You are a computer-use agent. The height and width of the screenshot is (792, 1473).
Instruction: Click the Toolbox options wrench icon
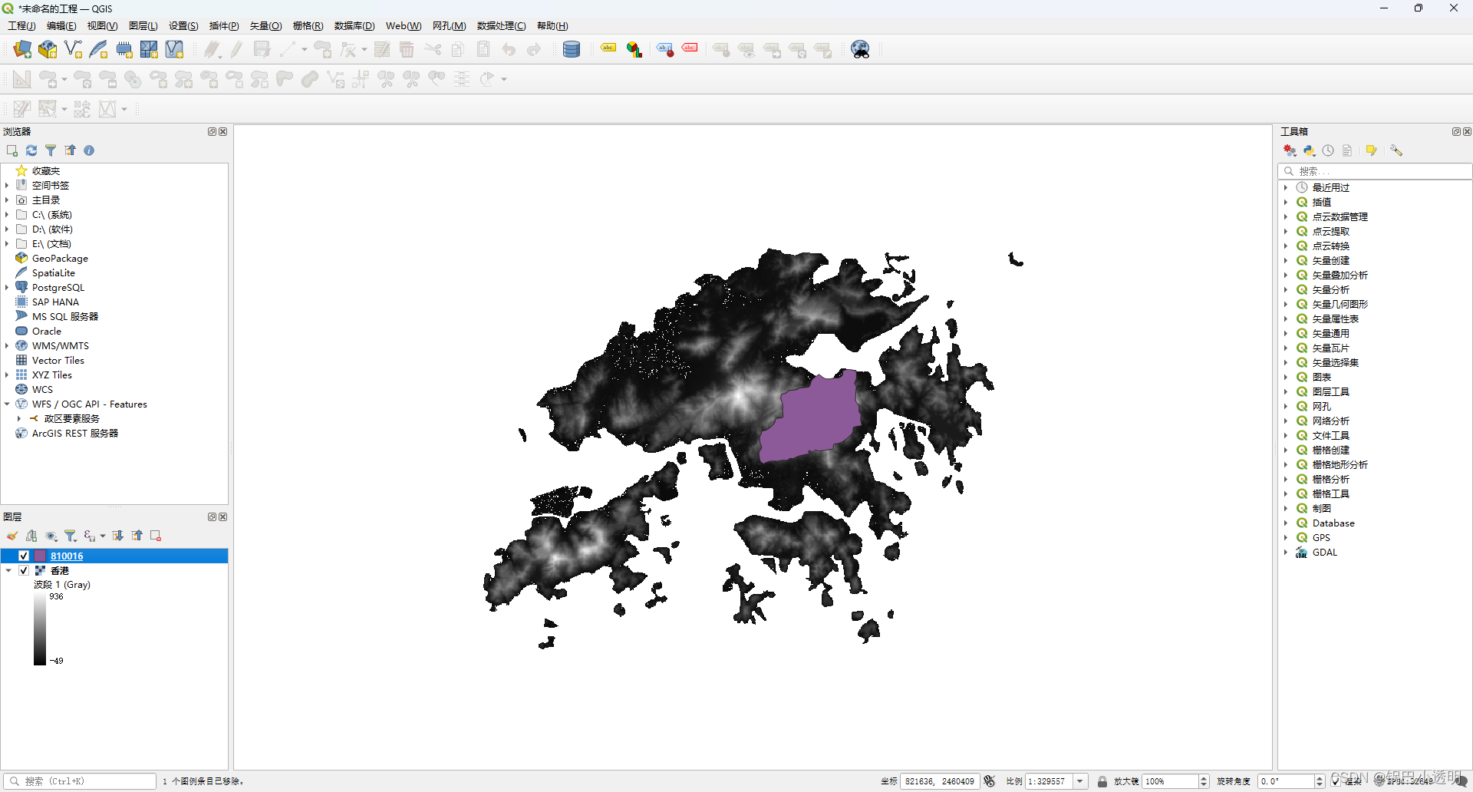coord(1396,150)
